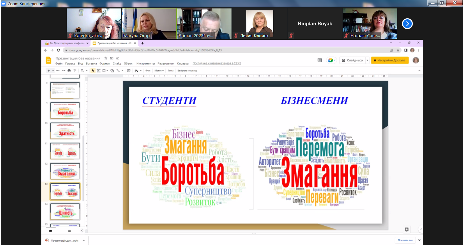
Task: Open the Вставка menu
Action: [x=91, y=64]
